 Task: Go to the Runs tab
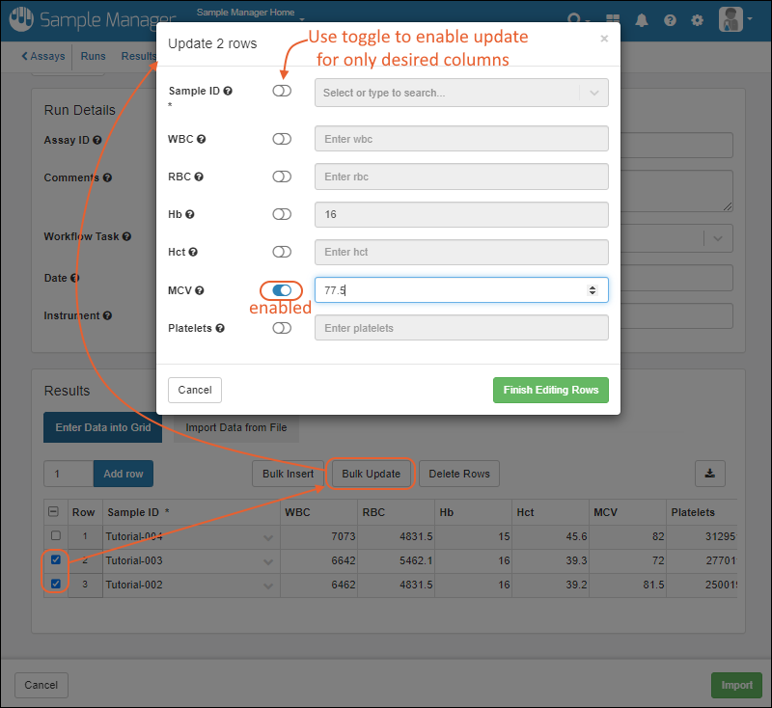pos(94,56)
